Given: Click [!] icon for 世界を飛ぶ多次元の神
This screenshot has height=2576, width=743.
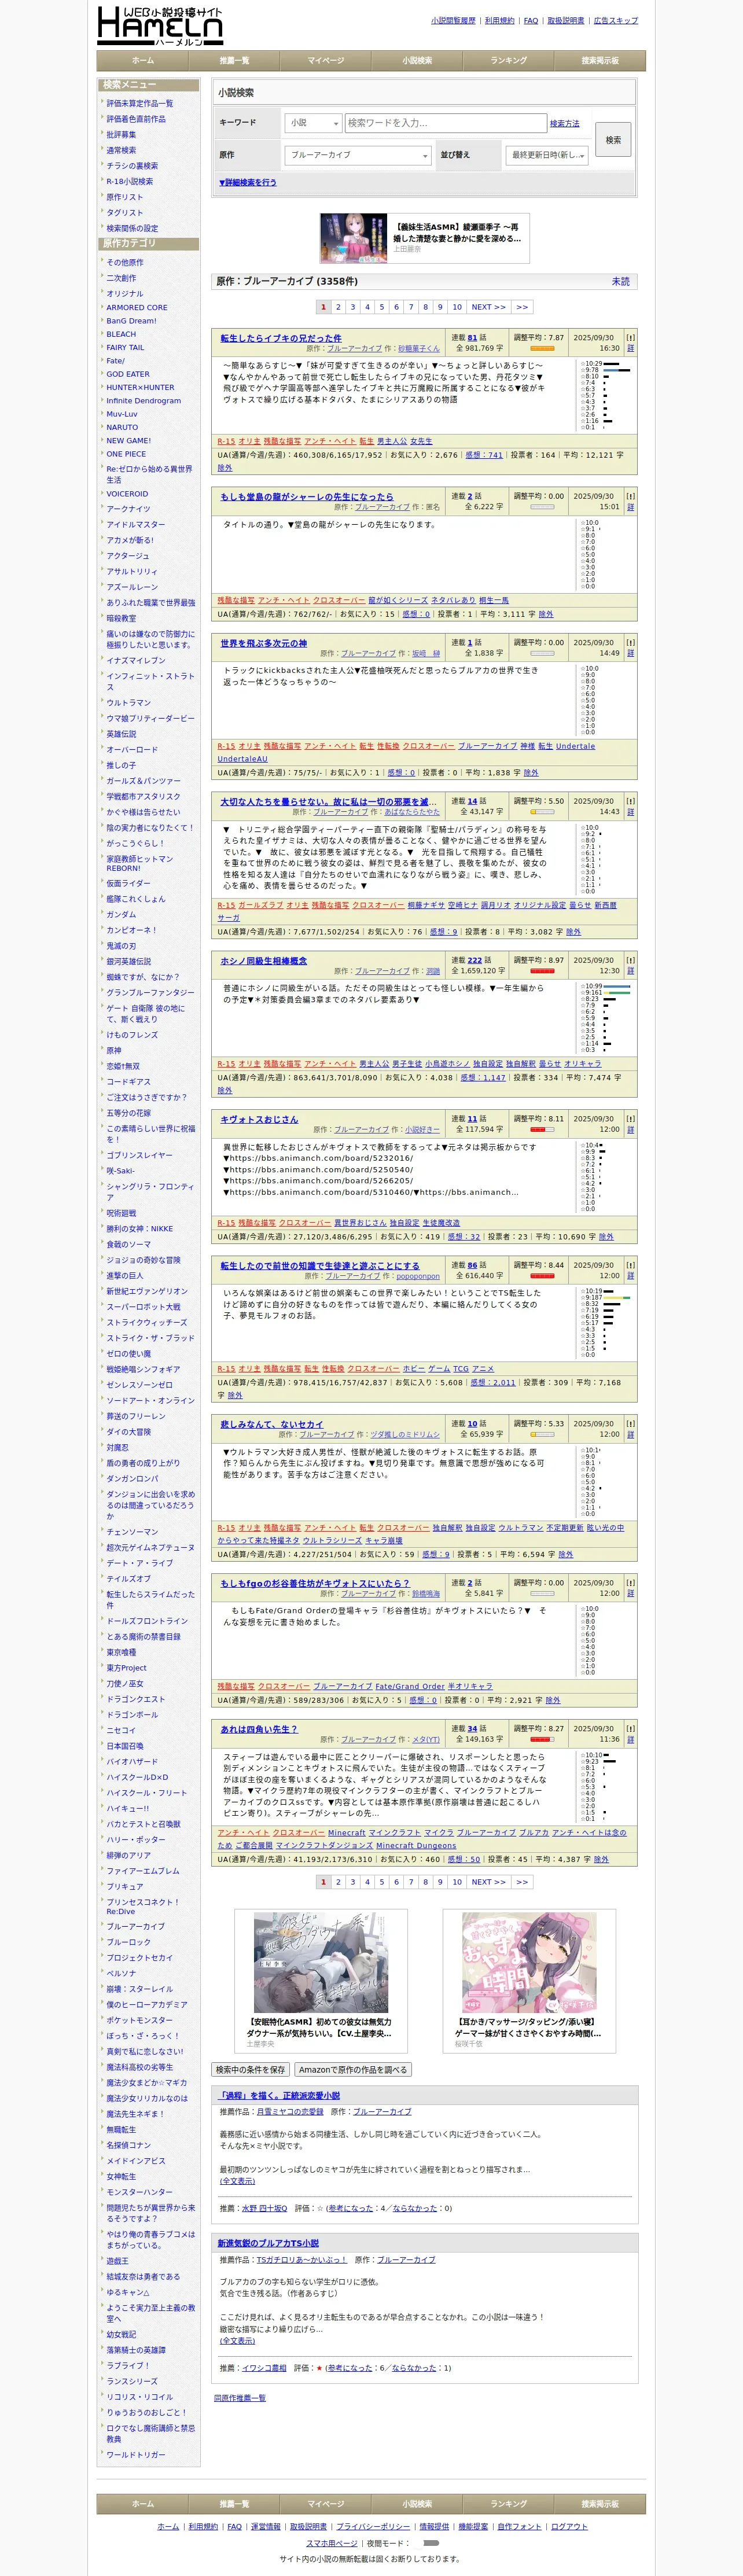Looking at the screenshot, I should coord(630,643).
